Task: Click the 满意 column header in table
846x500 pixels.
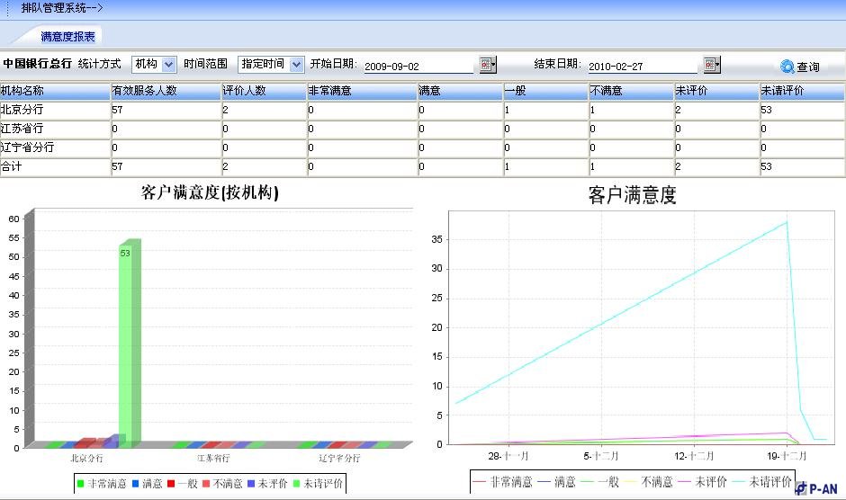Action: pos(460,91)
